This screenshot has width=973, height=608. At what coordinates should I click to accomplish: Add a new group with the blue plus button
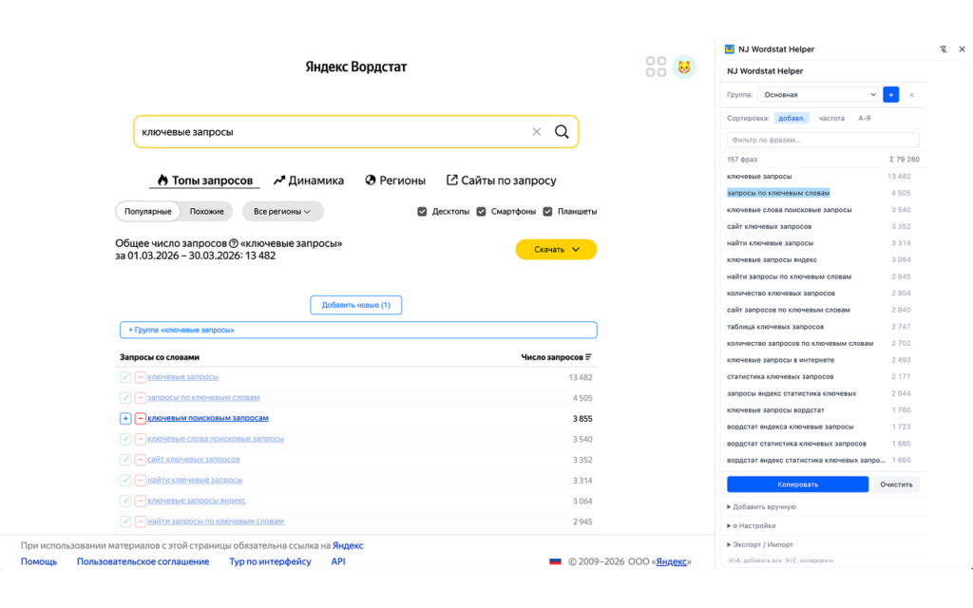890,95
